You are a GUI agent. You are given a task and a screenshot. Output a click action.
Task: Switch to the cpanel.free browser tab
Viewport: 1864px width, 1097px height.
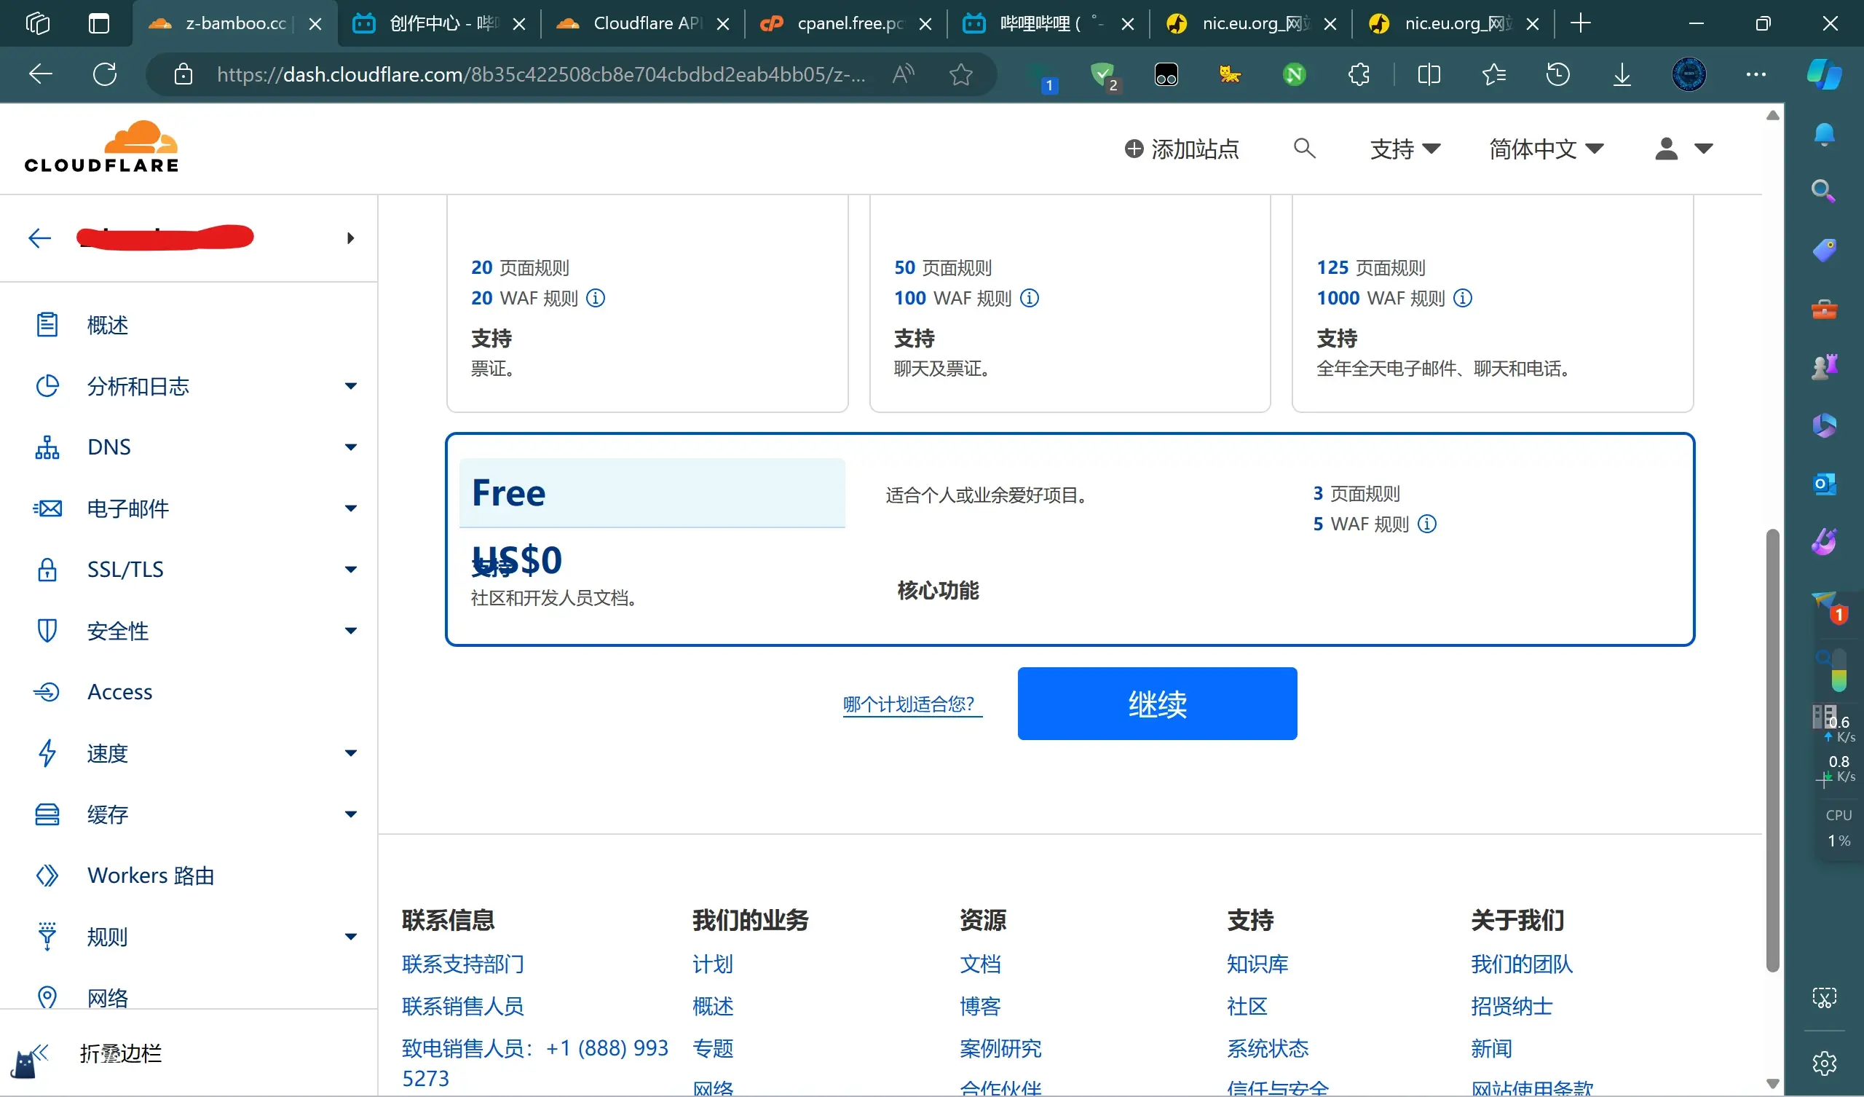(845, 24)
